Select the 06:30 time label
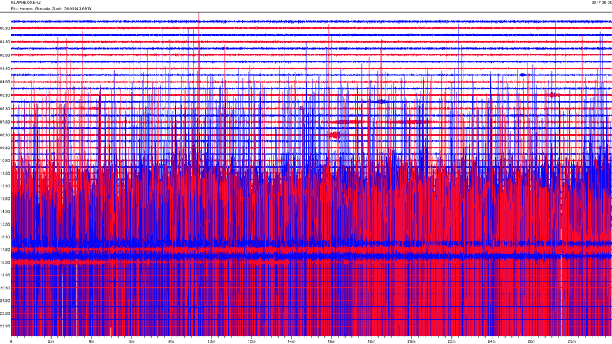The image size is (612, 344). pos(5,109)
